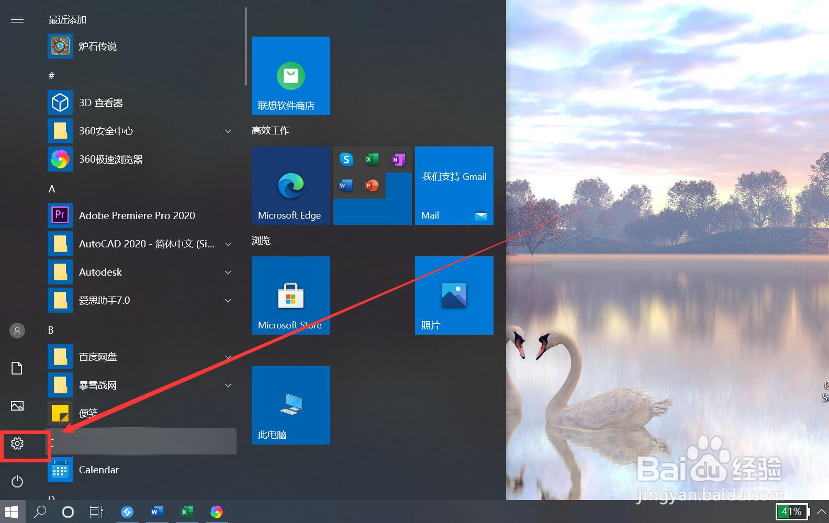Open Excel from the taskbar
This screenshot has width=829, height=523.
pos(187,511)
